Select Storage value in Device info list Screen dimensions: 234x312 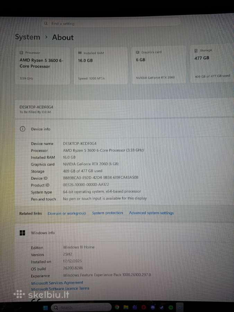[x=83, y=171]
